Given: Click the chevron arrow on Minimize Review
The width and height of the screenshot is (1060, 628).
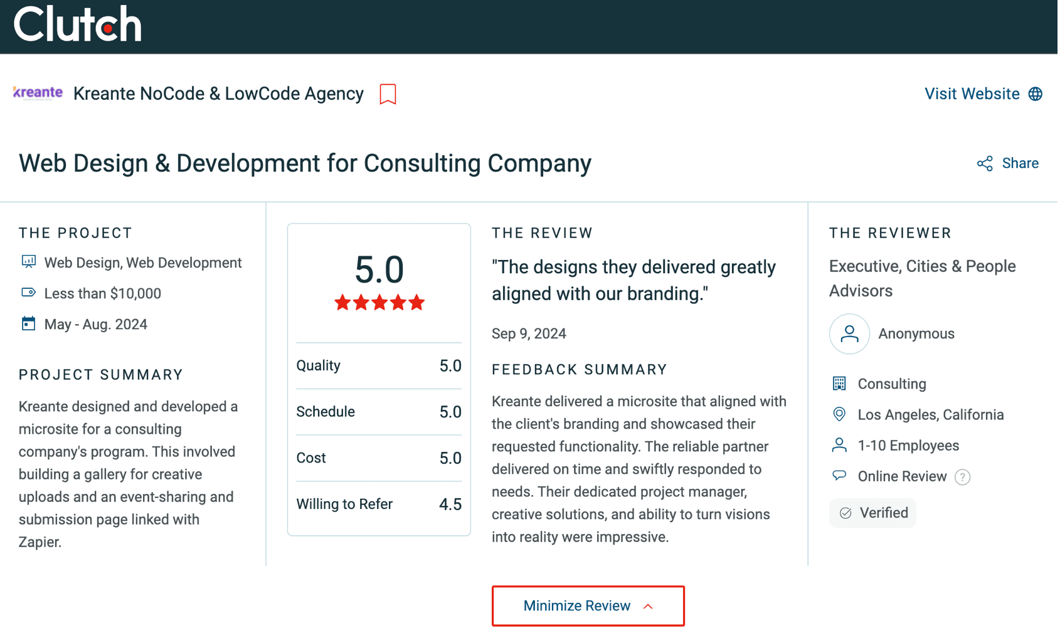Looking at the screenshot, I should 648,607.
